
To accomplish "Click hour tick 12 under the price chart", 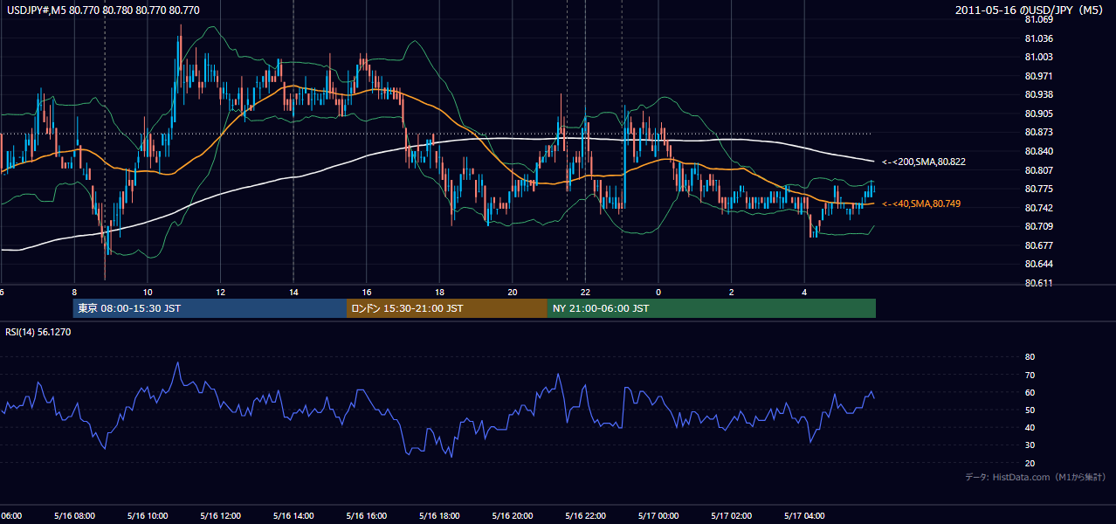I will tap(220, 292).
